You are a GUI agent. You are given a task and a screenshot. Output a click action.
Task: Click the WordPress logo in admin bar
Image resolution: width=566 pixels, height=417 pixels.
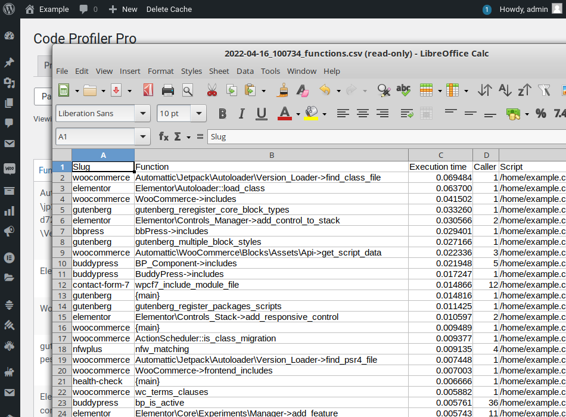pos(9,9)
